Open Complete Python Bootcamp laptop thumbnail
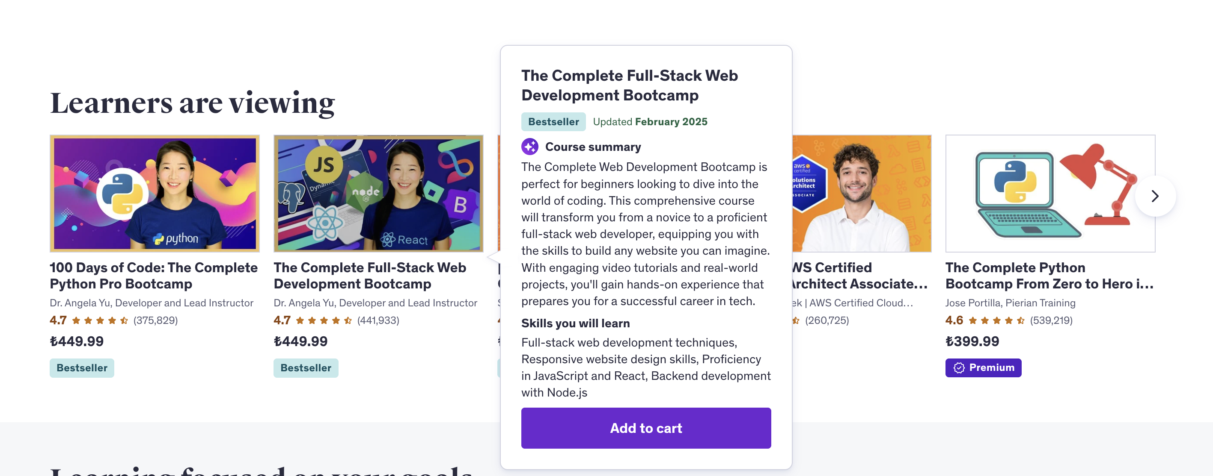This screenshot has width=1213, height=476. (1050, 193)
